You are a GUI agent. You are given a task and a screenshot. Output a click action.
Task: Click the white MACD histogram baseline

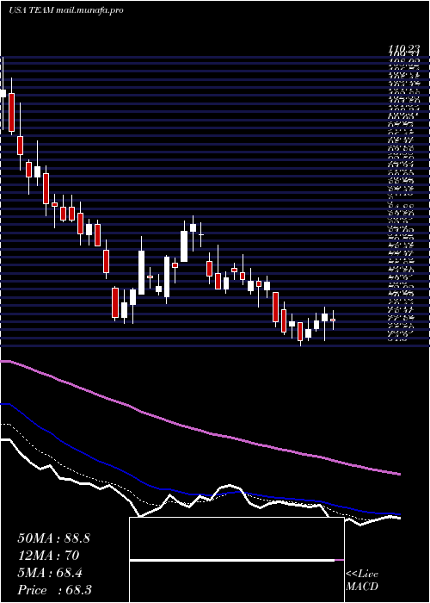pos(232,561)
